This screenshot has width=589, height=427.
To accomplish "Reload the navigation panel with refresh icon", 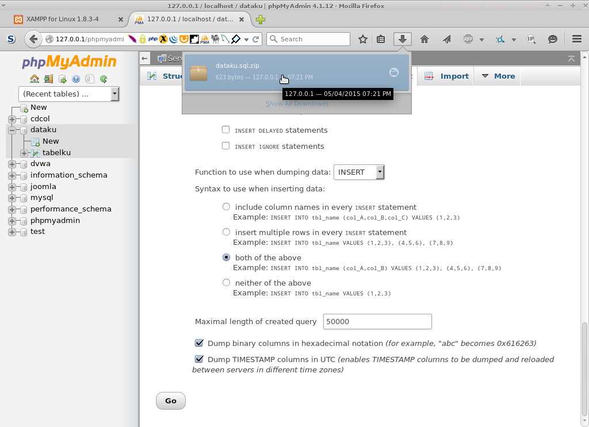I will [x=104, y=78].
